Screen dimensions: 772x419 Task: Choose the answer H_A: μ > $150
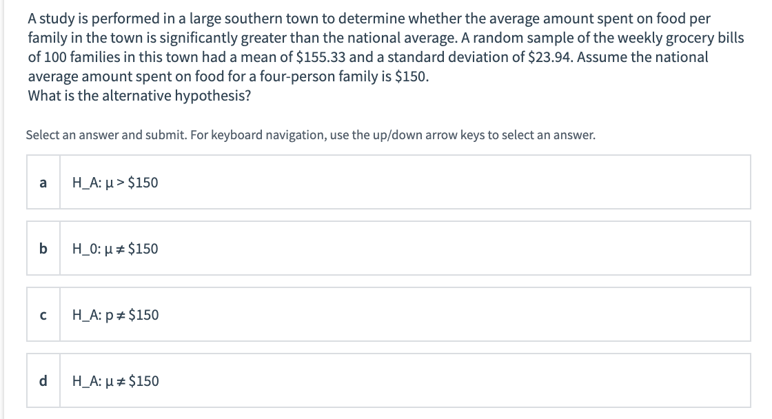(115, 183)
